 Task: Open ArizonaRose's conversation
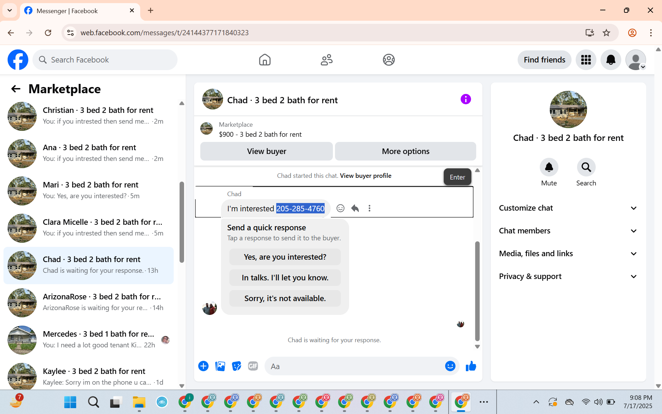coord(88,302)
